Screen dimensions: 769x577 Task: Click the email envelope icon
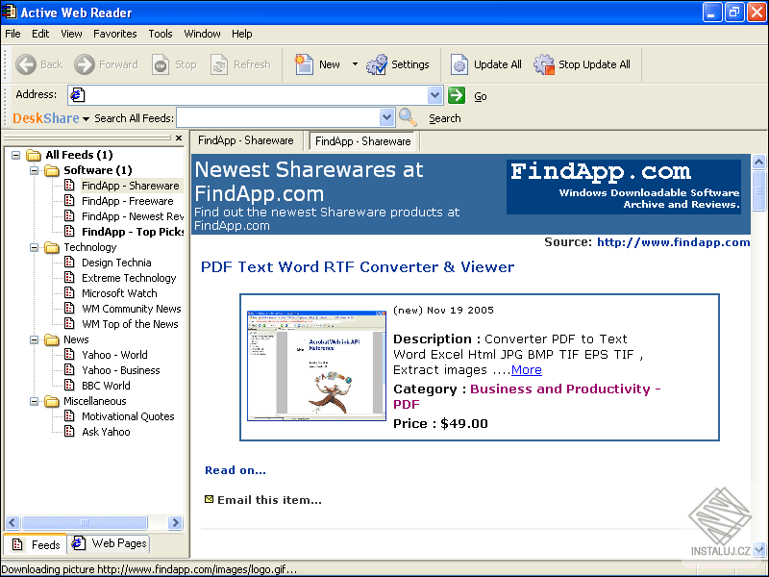209,499
